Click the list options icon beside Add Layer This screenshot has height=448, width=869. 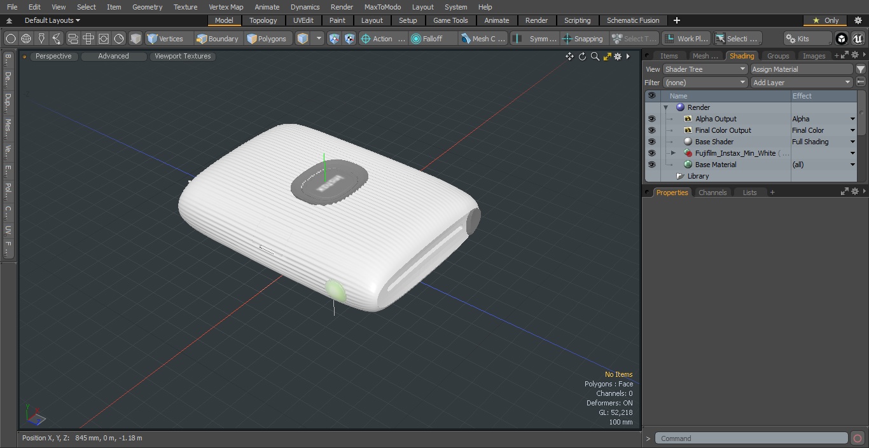tap(861, 83)
